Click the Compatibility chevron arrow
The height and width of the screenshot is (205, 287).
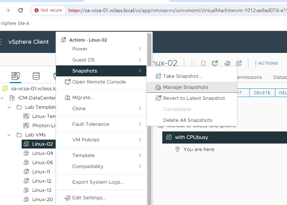coord(140,166)
